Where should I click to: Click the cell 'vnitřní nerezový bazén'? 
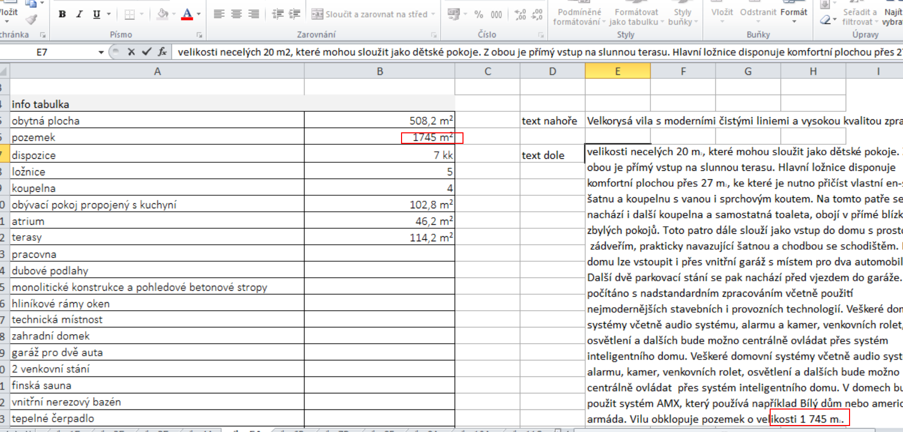coord(157,402)
